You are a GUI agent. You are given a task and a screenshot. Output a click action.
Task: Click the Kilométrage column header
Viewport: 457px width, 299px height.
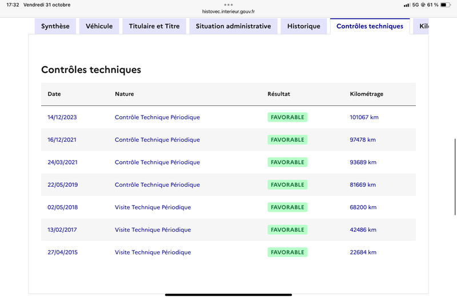(366, 94)
